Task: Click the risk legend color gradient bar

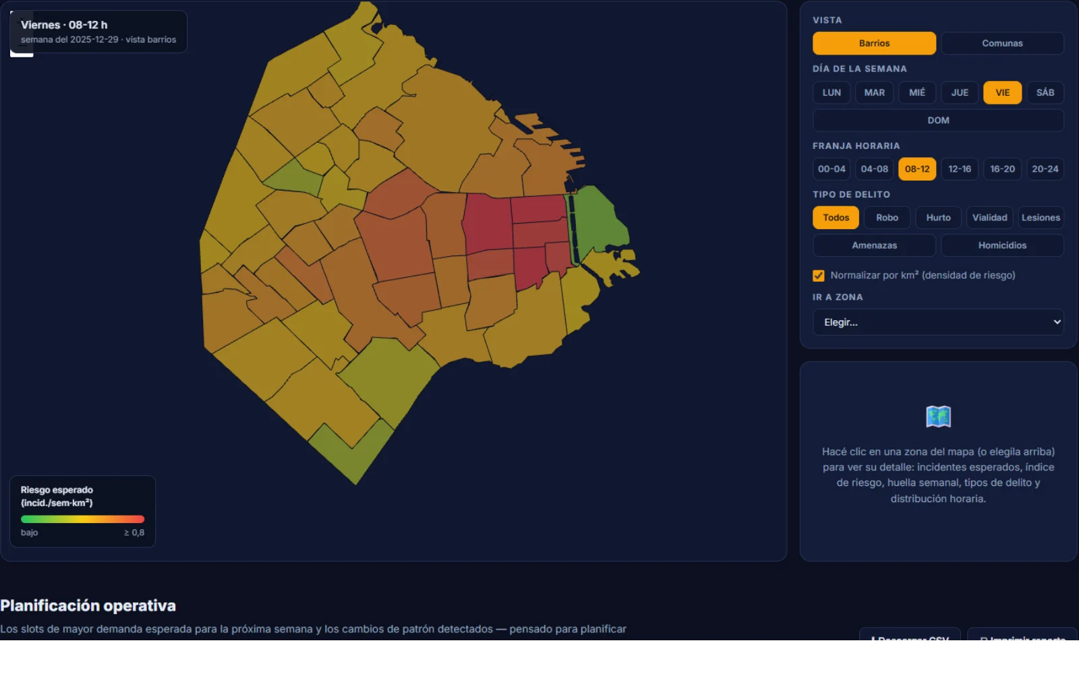Action: tap(82, 519)
